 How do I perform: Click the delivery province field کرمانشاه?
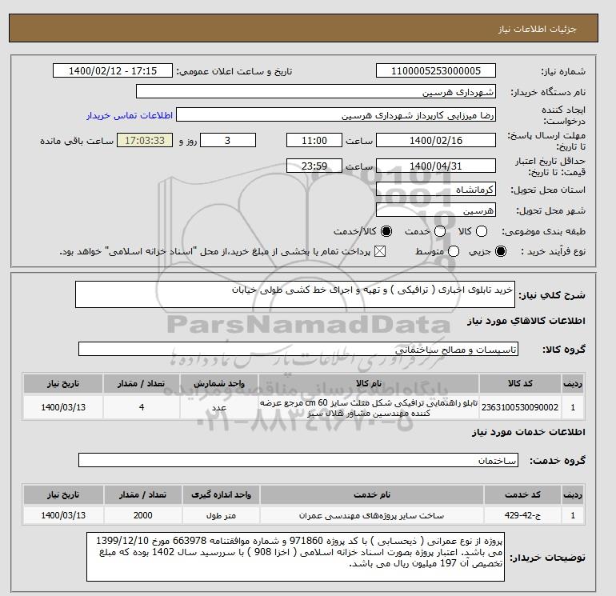pos(436,190)
